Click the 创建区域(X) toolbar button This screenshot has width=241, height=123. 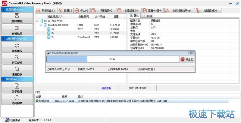click(x=208, y=10)
